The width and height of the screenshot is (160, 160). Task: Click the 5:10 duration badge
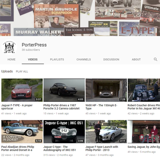pyautogui.click(x=38, y=141)
